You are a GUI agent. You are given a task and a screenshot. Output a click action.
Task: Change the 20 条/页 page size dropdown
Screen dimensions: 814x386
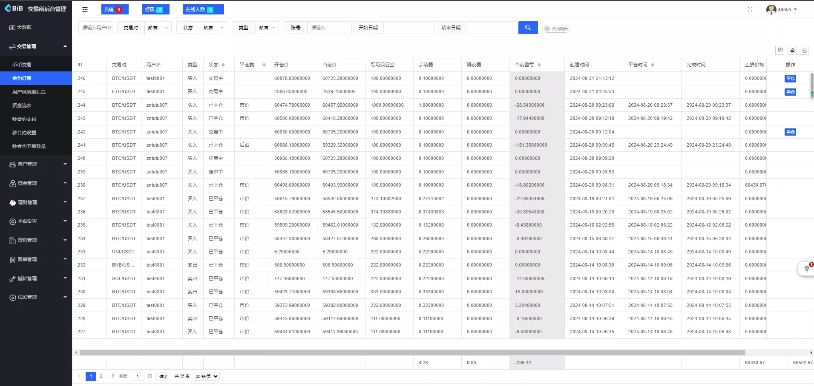coord(207,376)
